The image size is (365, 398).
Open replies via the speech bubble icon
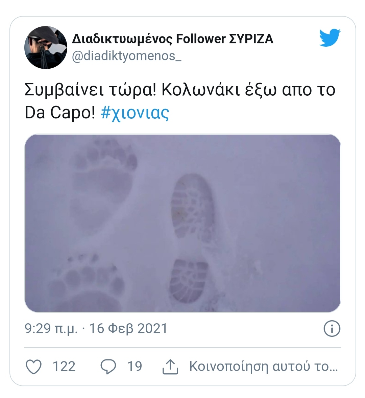point(108,367)
